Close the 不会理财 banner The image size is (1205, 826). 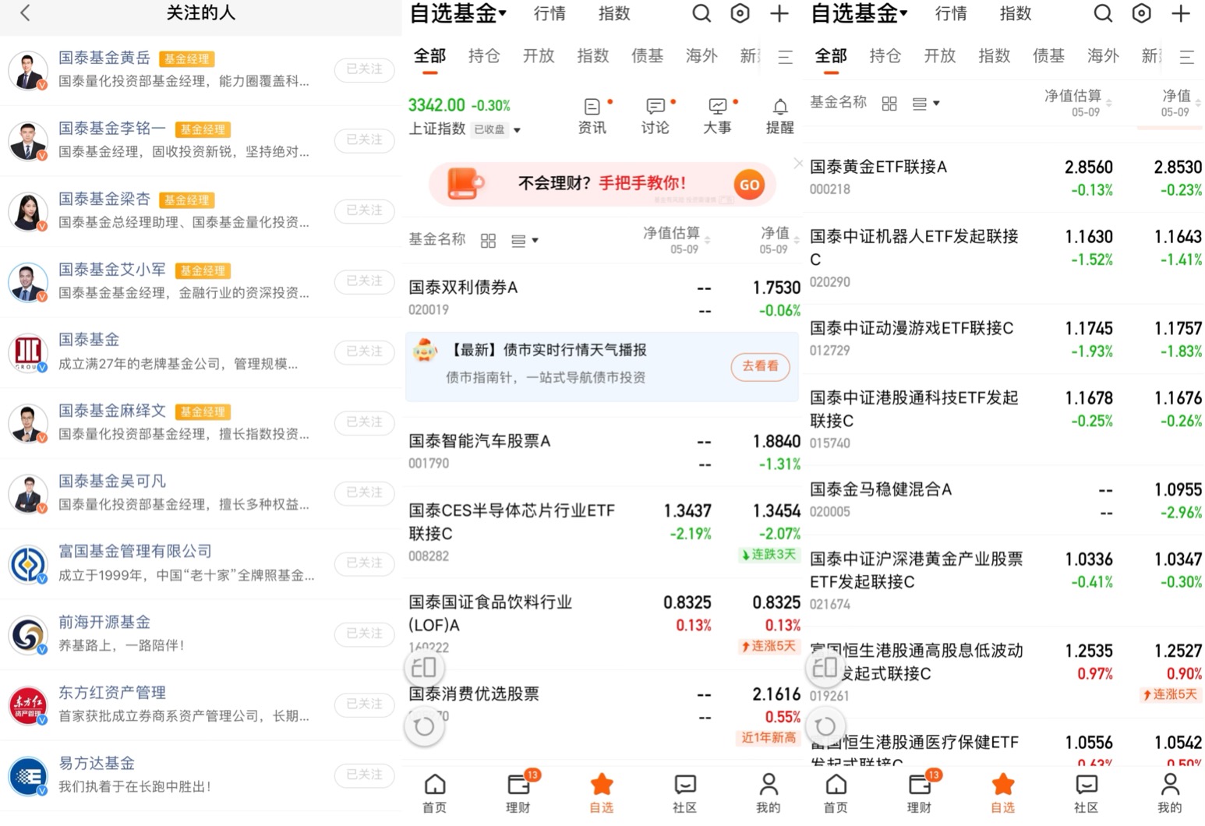pos(797,163)
